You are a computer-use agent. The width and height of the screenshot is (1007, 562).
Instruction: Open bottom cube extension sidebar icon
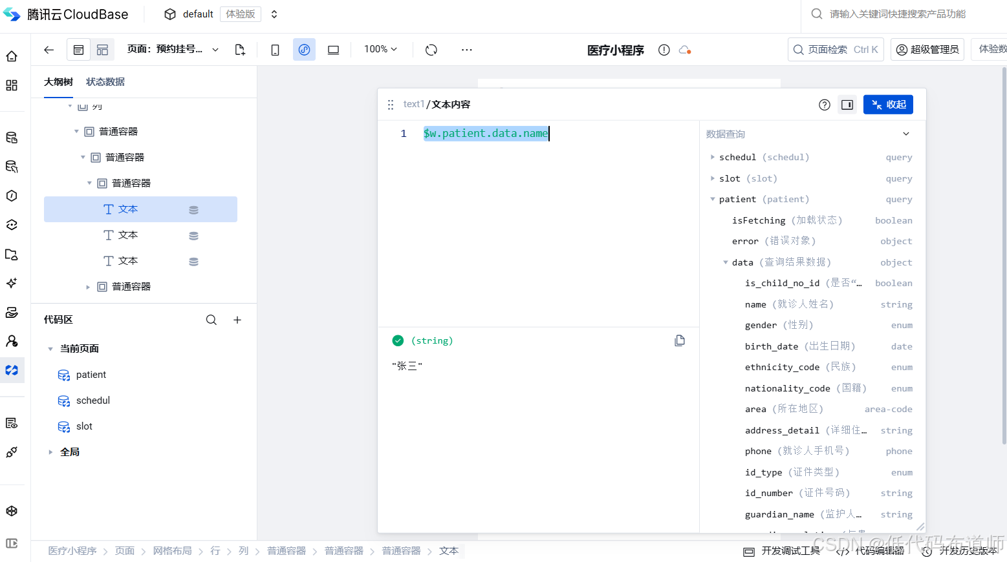(12, 511)
